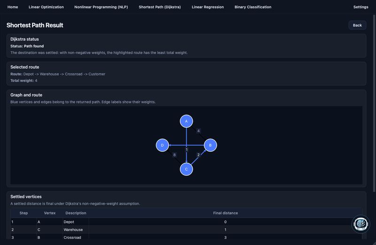This screenshot has width=376, height=245.
Task: Click the Settled vertices heading
Action: pyautogui.click(x=26, y=196)
